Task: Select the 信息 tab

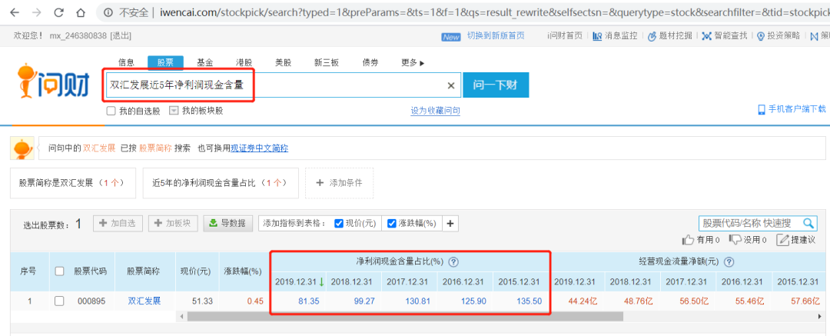Action: (126, 62)
